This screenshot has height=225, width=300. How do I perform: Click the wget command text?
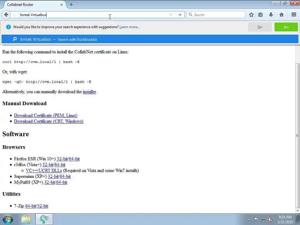(47, 82)
